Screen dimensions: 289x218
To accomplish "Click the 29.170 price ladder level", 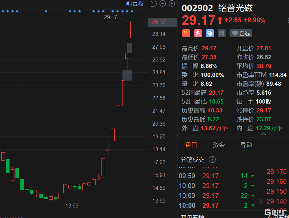I will coord(277,172).
